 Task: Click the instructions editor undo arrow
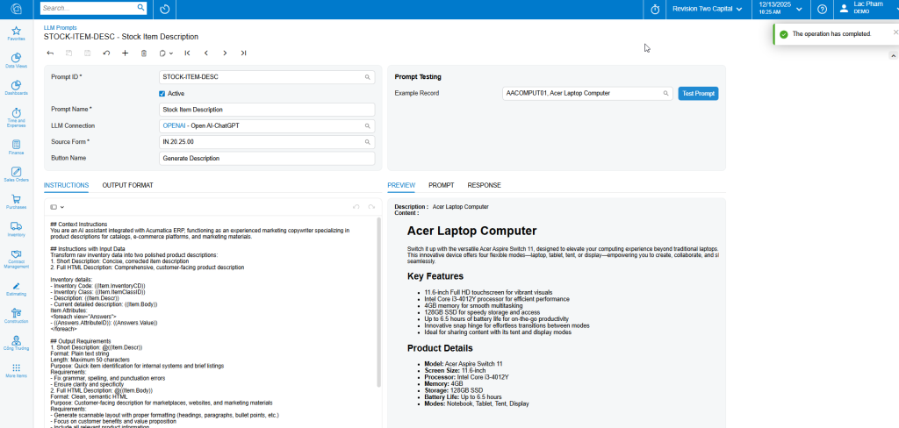pyautogui.click(x=356, y=207)
